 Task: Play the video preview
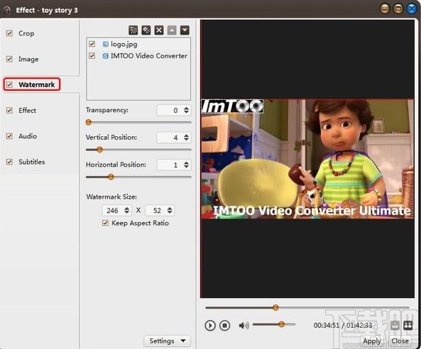[210, 326]
